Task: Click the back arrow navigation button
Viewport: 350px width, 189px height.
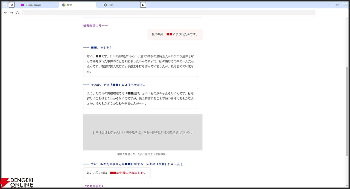Action: click(5, 13)
